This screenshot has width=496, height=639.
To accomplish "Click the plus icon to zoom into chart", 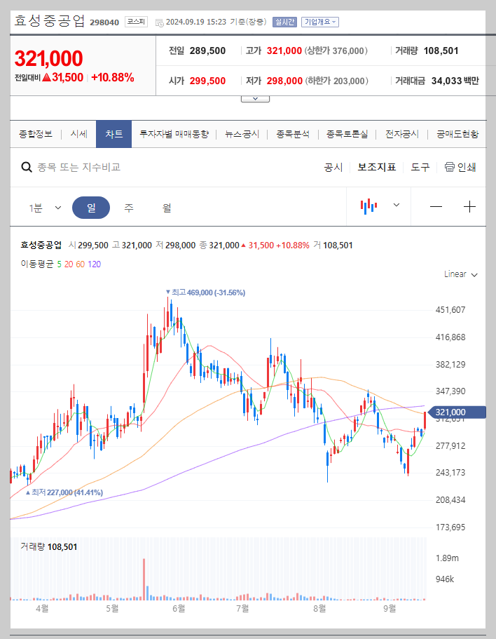I will [468, 206].
